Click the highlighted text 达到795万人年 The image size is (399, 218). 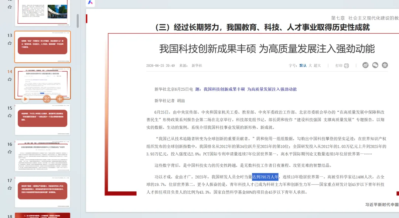pos(265,177)
